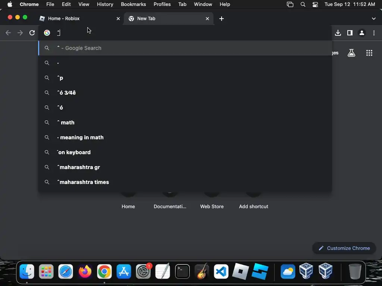Open TextEdit from the dock
The height and width of the screenshot is (286, 382).
click(163, 271)
